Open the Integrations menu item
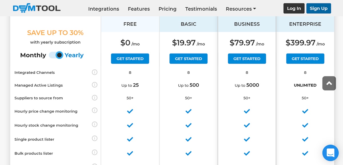The image size is (343, 165). click(103, 9)
